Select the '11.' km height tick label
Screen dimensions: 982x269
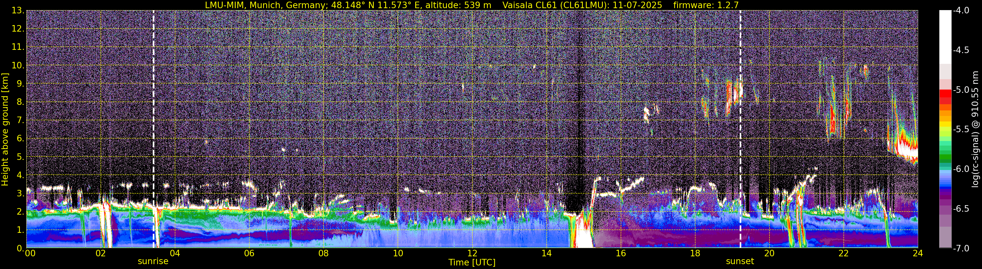point(18,47)
